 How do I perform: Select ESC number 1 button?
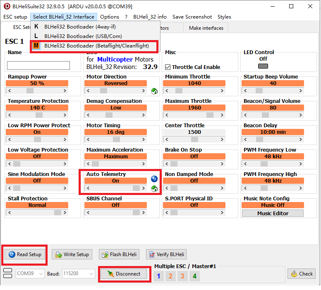point(158,276)
